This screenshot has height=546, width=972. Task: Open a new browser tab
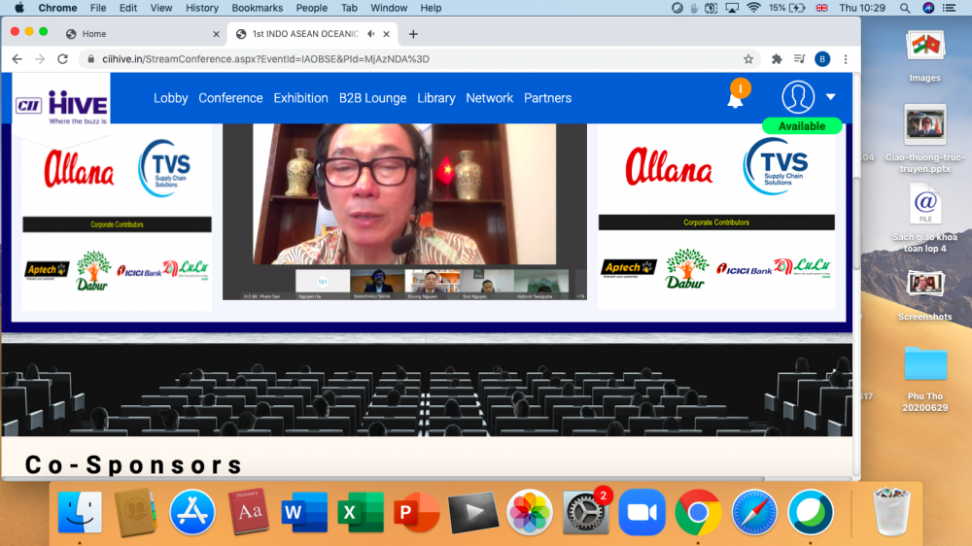point(413,34)
